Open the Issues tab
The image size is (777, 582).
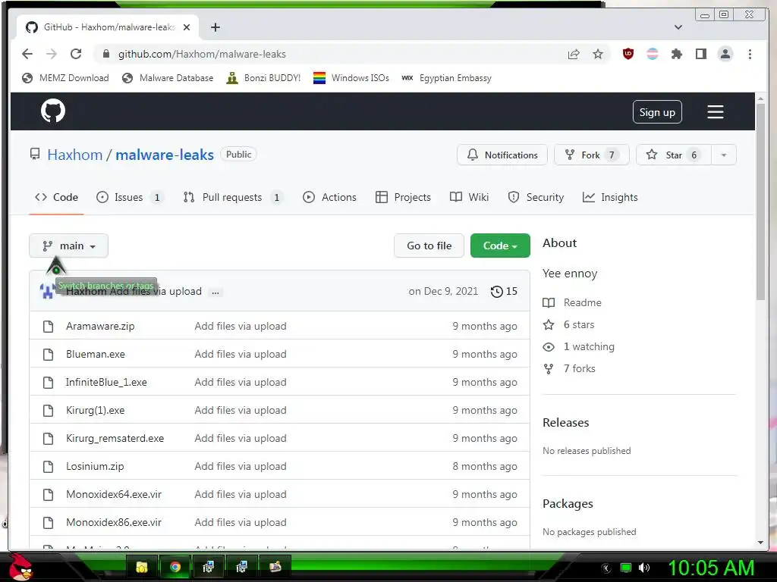point(129,198)
